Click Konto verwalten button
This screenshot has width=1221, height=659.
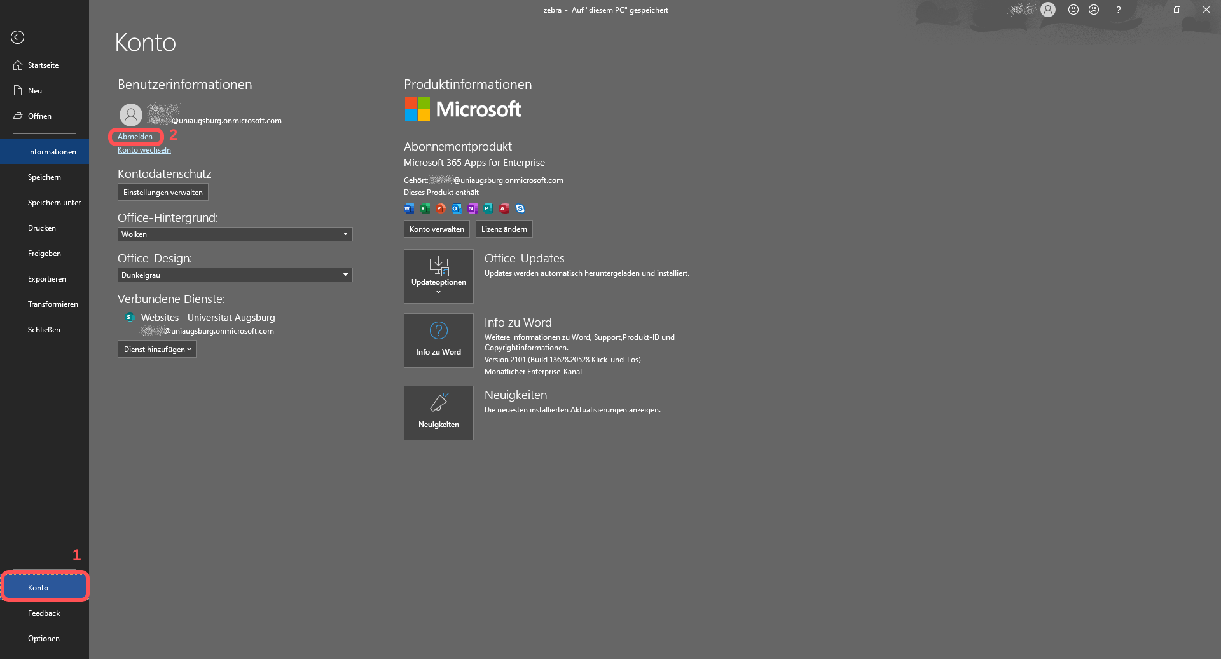(437, 229)
